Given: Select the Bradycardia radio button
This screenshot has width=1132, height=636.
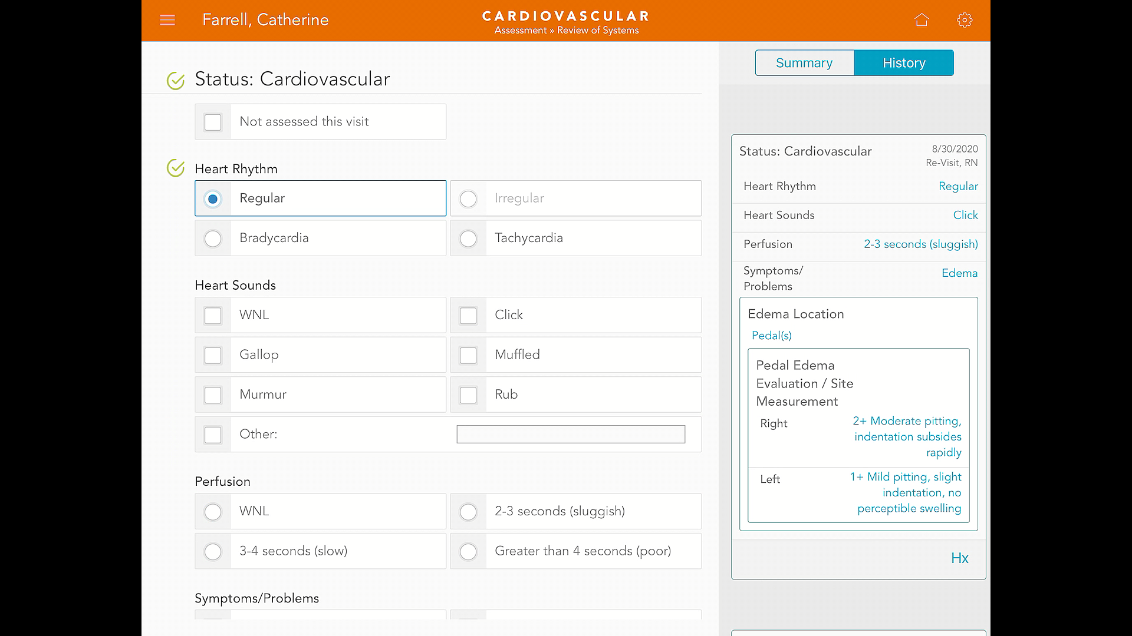Looking at the screenshot, I should [213, 238].
